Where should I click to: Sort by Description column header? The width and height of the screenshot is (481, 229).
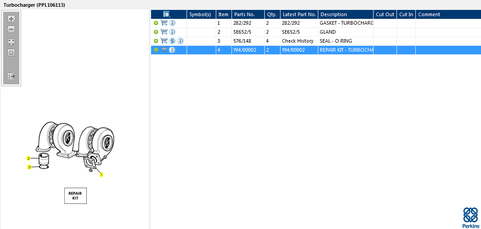coord(346,14)
